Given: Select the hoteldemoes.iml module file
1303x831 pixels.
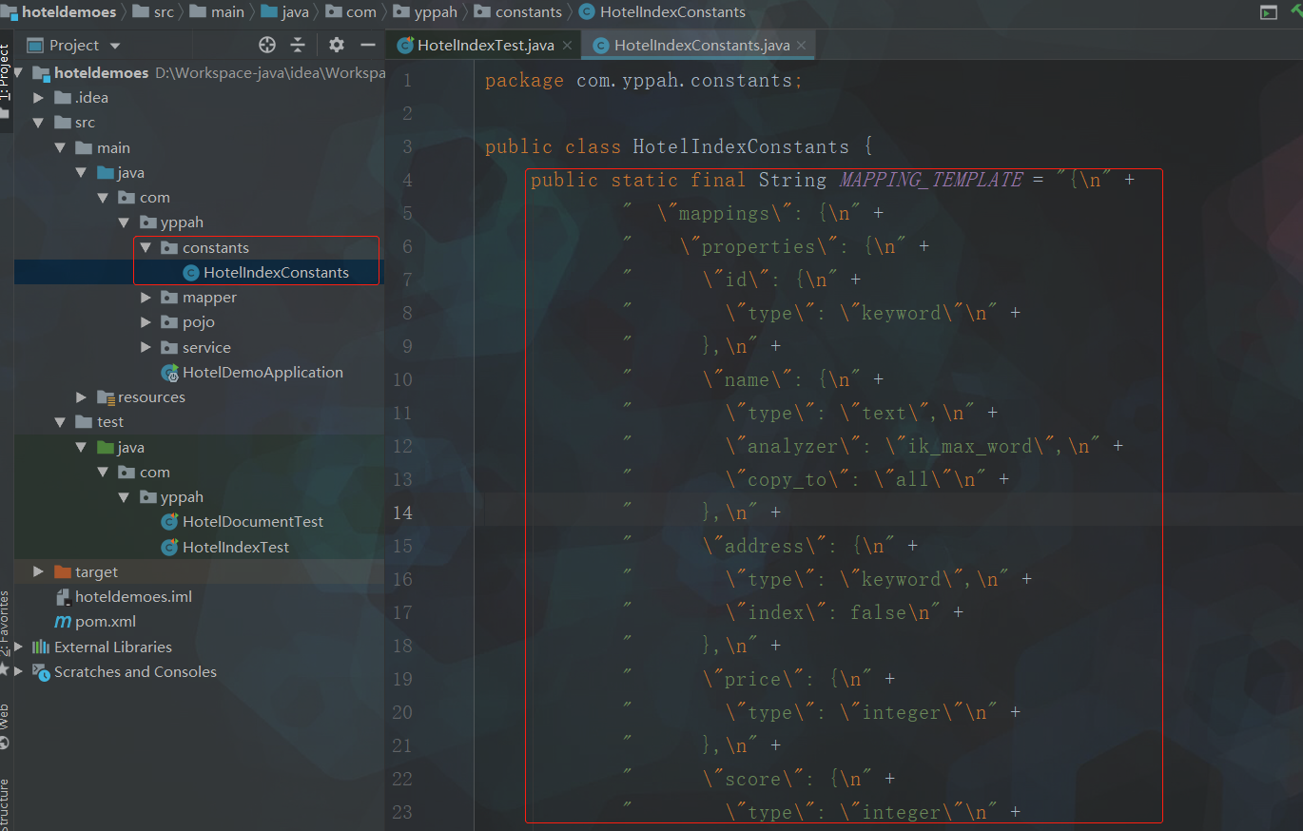Looking at the screenshot, I should click(x=133, y=597).
